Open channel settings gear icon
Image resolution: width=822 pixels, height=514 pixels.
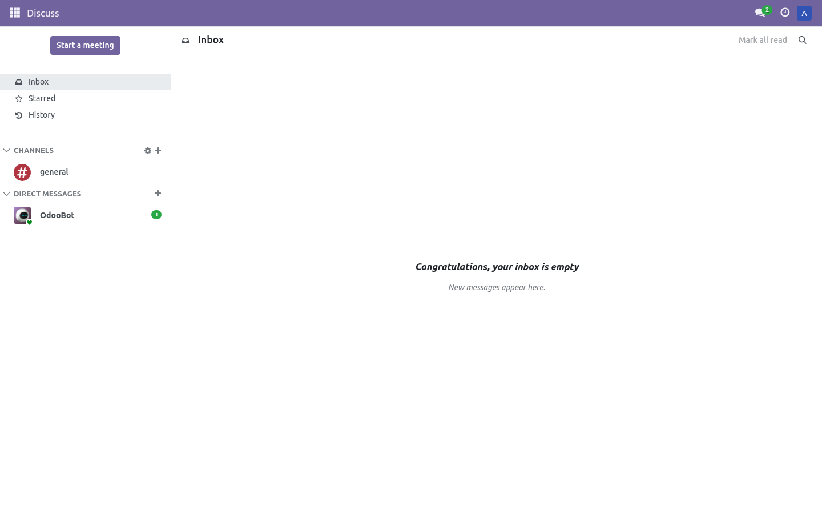pyautogui.click(x=148, y=151)
